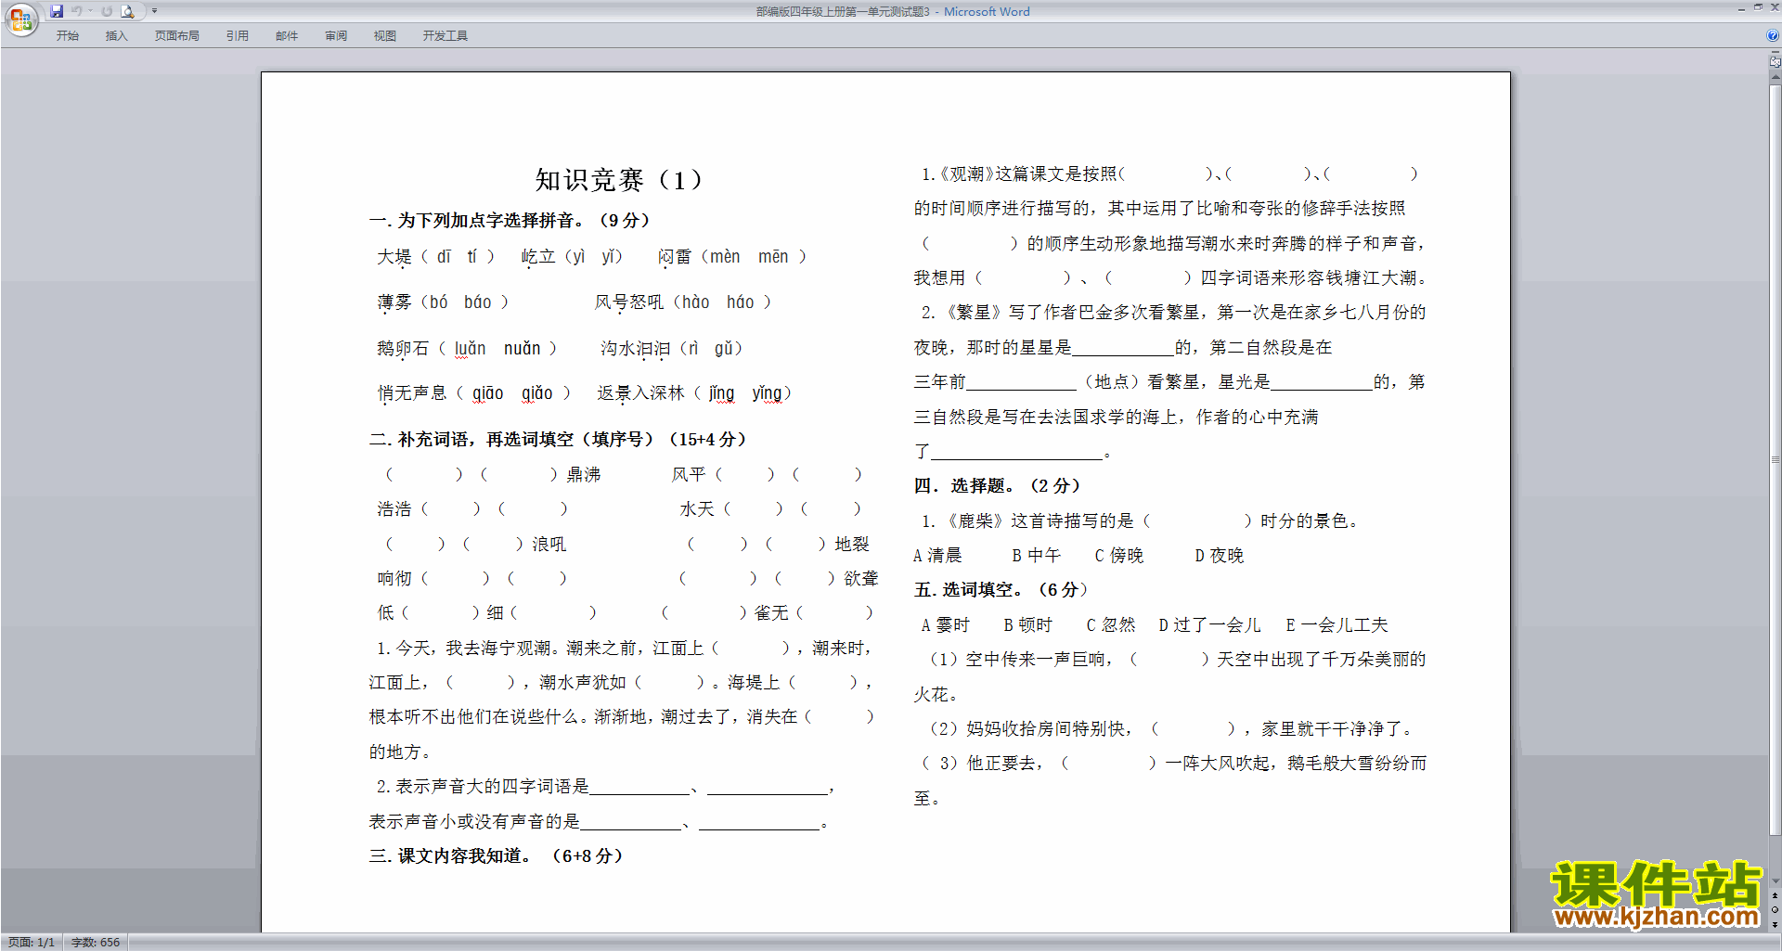Click the vertical scrollbar up arrow
The width and height of the screenshot is (1782, 951).
[1775, 78]
